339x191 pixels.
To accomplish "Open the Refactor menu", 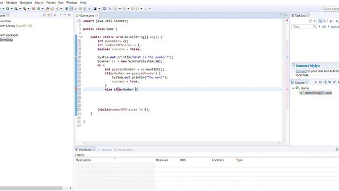I will (11, 3).
